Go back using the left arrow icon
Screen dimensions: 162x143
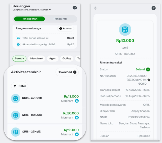pyautogui.click(x=96, y=8)
